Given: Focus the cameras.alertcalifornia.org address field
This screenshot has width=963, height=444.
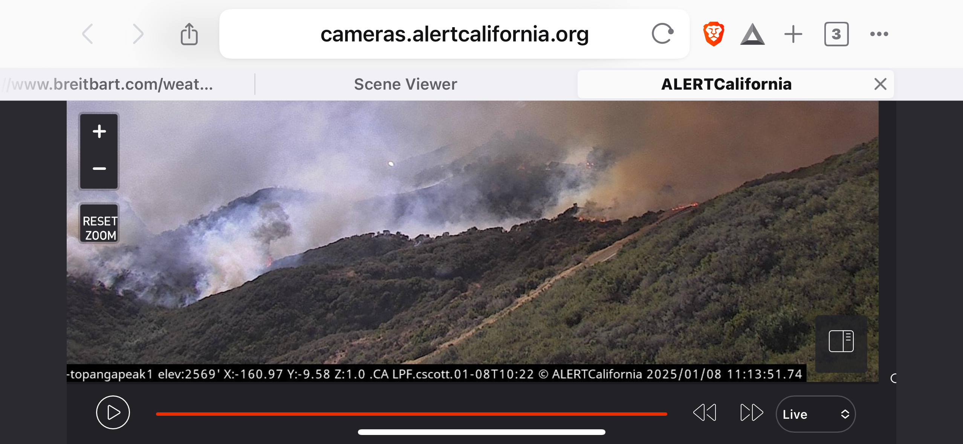Looking at the screenshot, I should click(x=454, y=34).
